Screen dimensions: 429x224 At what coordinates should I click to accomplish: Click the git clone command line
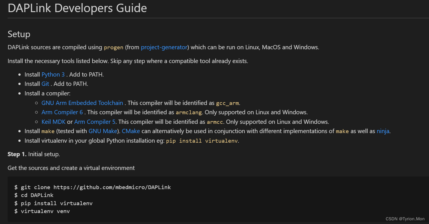click(93, 187)
